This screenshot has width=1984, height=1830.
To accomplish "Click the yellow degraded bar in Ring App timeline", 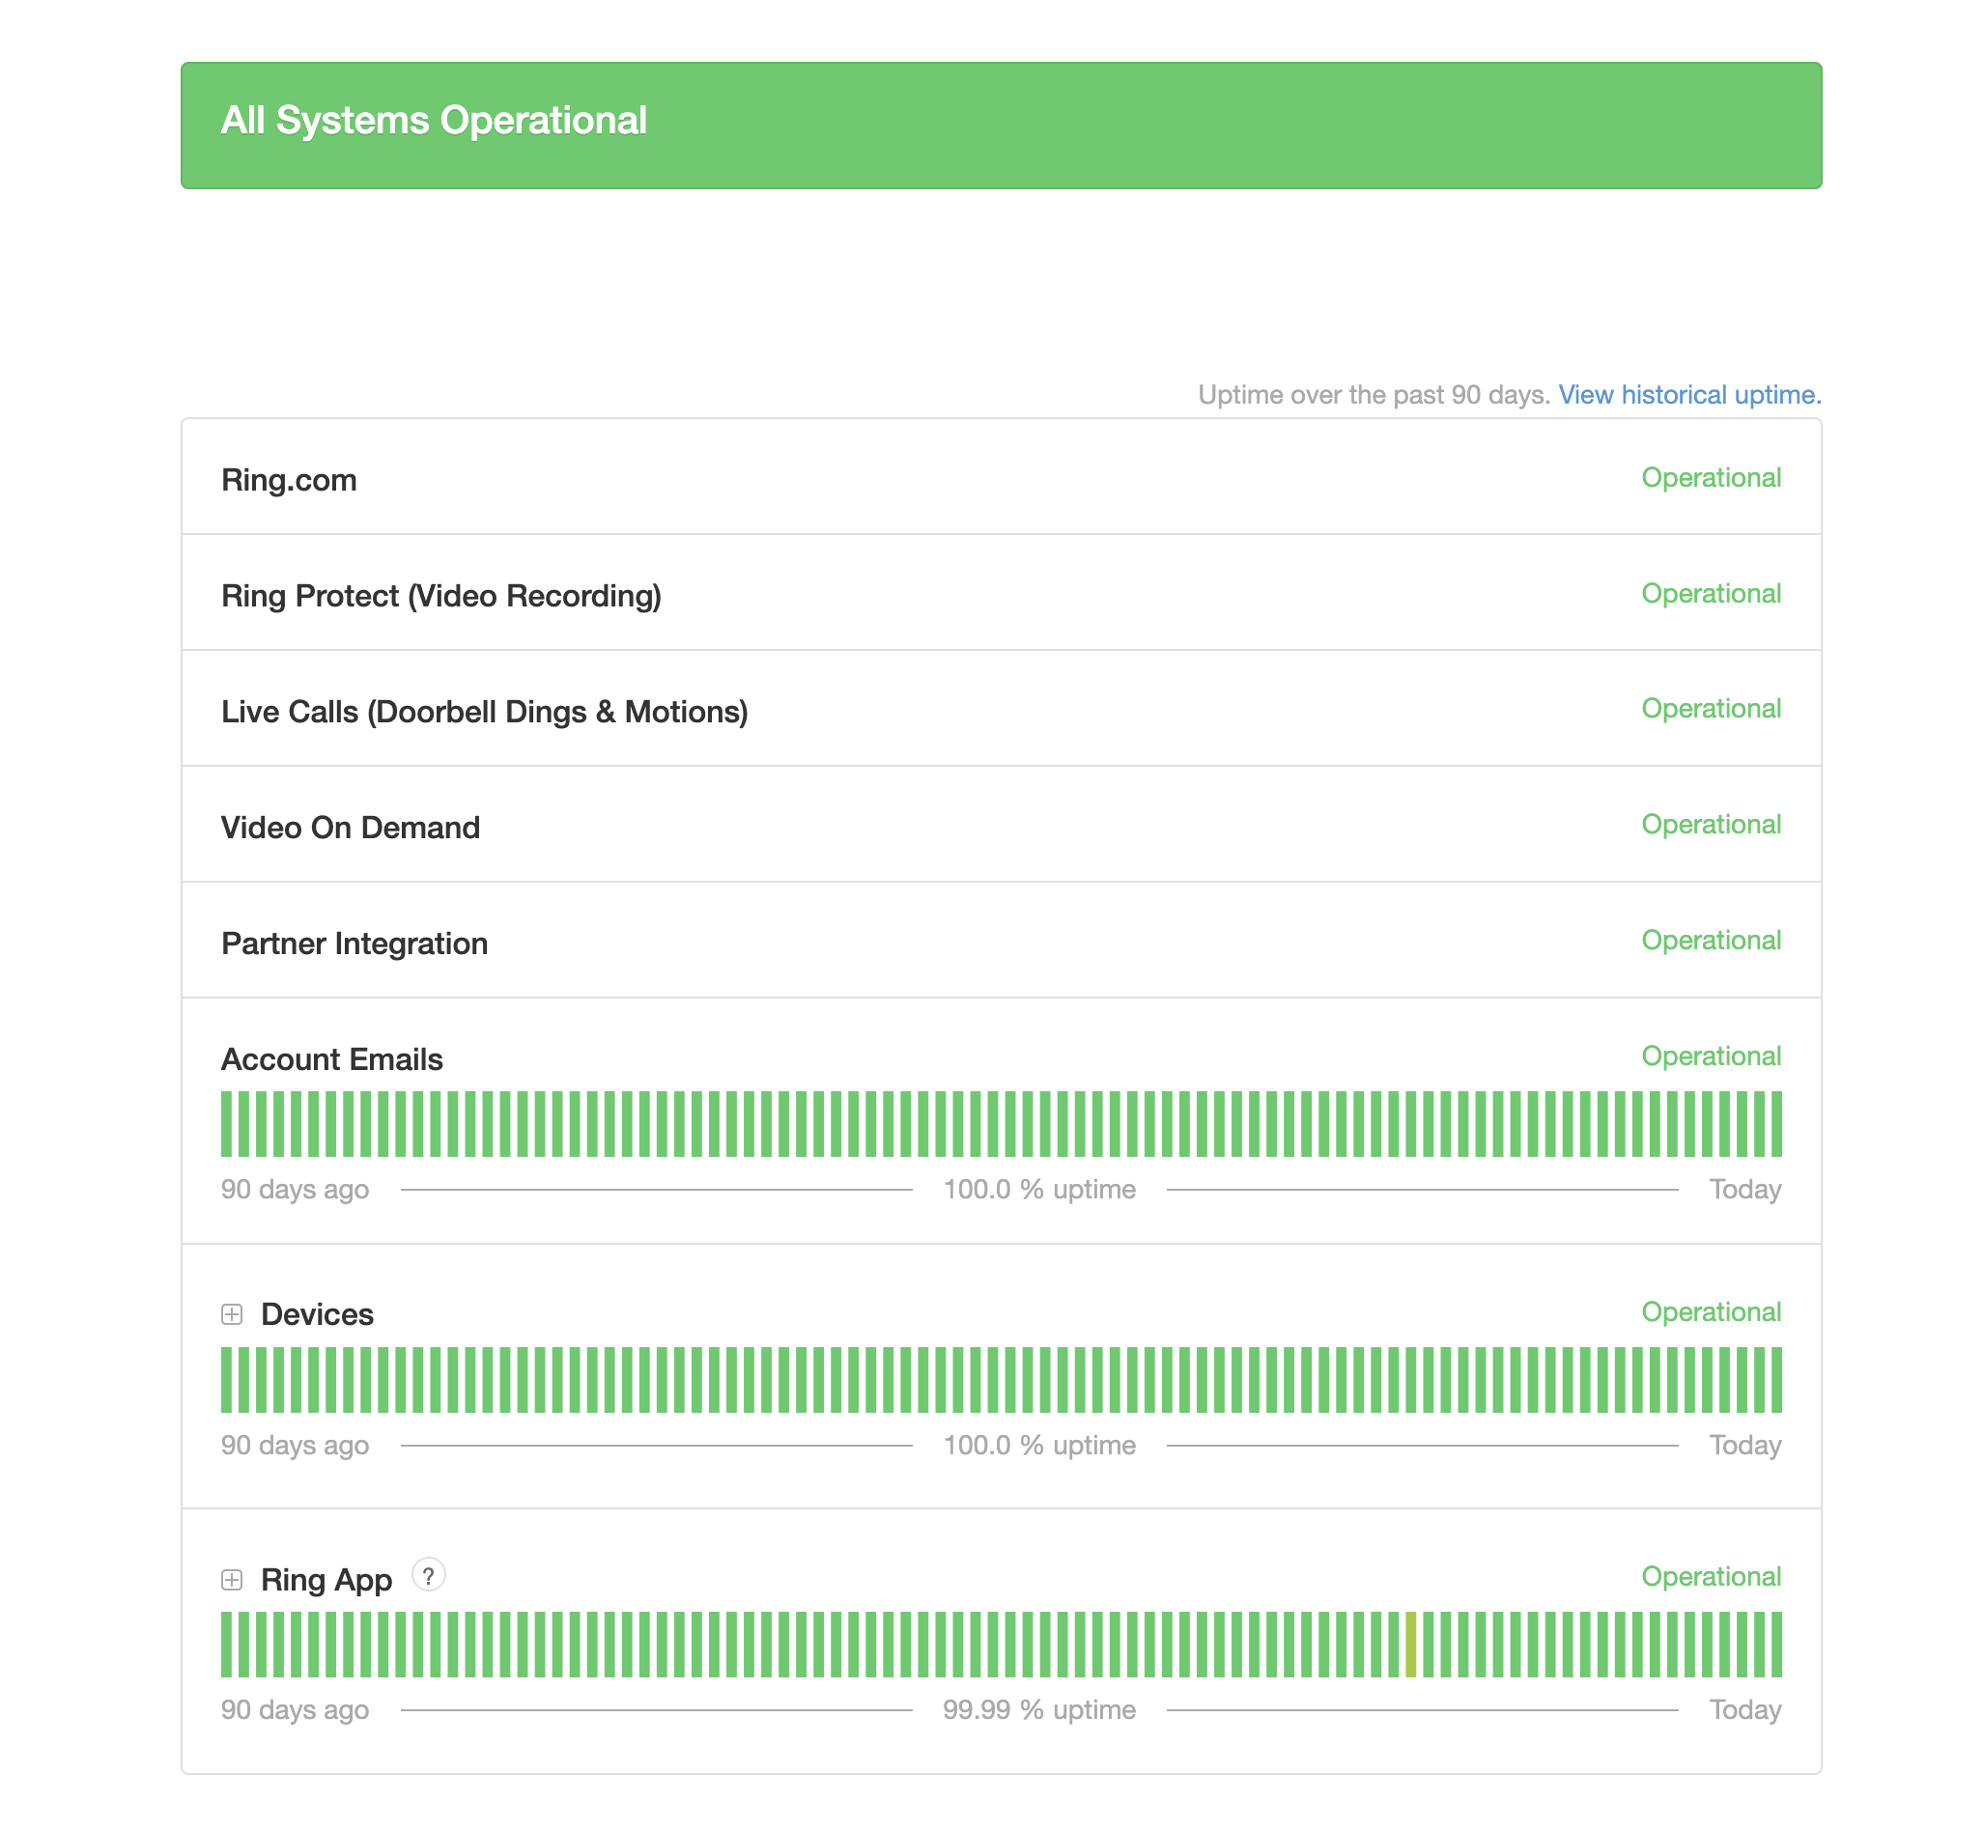I will pyautogui.click(x=1410, y=1645).
